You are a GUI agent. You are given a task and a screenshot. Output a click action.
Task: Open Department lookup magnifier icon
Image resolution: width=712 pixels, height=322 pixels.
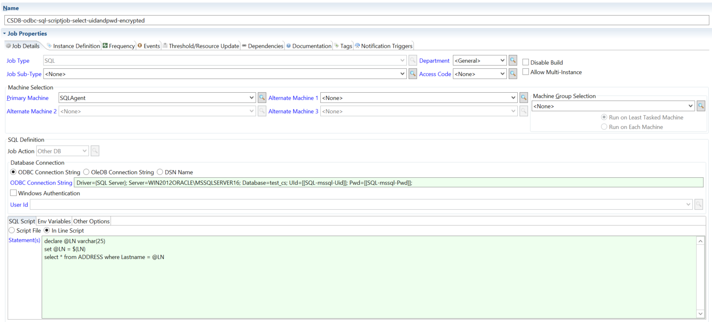(x=513, y=61)
